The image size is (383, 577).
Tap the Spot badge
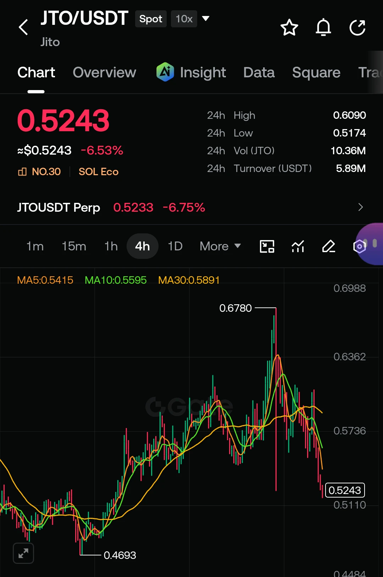pos(151,19)
